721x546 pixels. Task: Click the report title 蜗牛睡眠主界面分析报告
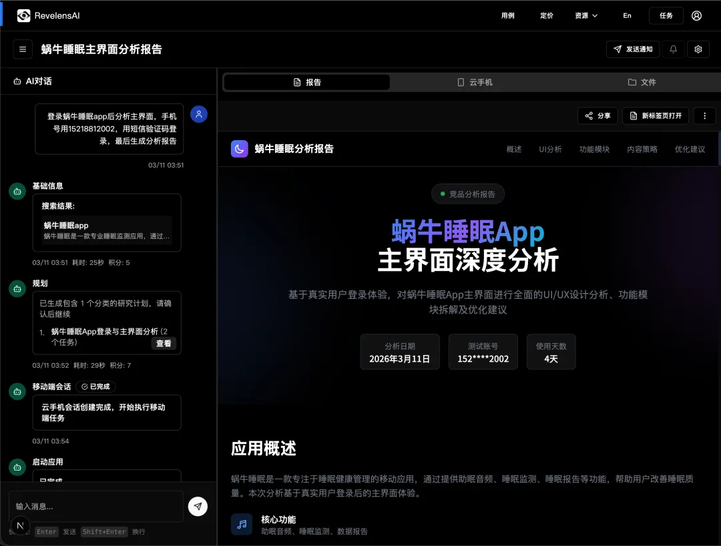coord(101,49)
